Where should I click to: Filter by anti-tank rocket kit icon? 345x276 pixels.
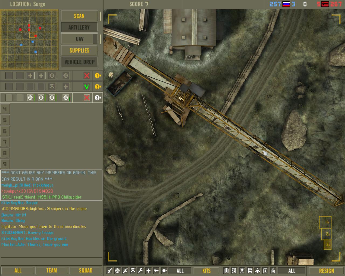point(156,271)
